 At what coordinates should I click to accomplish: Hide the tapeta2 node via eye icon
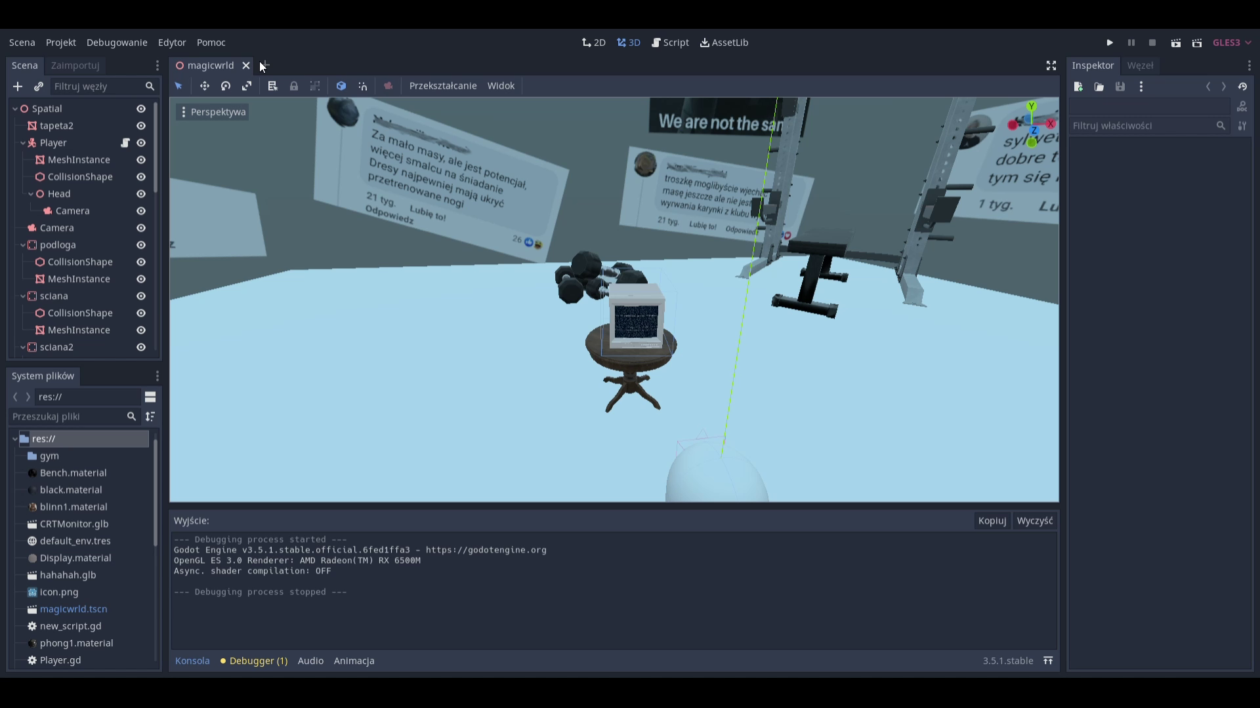tap(141, 126)
